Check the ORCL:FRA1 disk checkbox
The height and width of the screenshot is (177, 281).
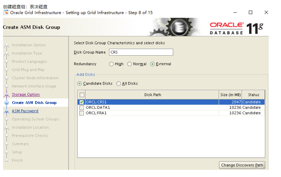click(82, 113)
